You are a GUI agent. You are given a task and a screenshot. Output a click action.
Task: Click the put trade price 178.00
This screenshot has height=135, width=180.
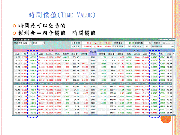103,87
